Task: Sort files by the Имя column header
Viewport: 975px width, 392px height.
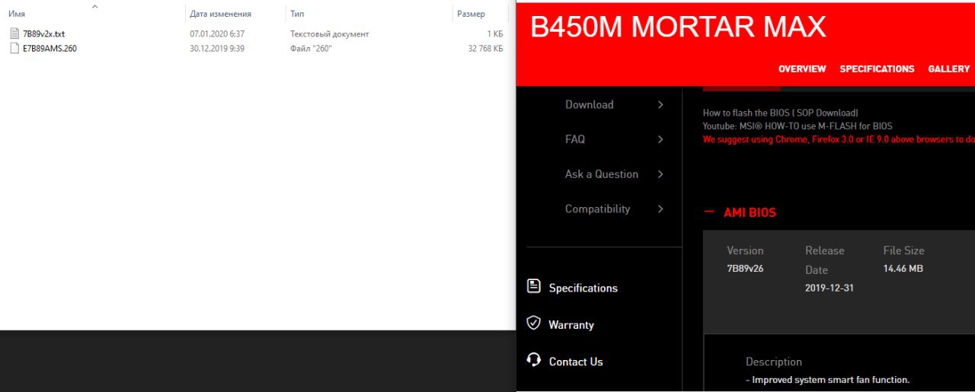Action: (x=17, y=14)
